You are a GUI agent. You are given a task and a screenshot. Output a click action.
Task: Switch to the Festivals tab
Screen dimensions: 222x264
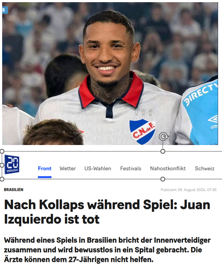click(x=131, y=168)
